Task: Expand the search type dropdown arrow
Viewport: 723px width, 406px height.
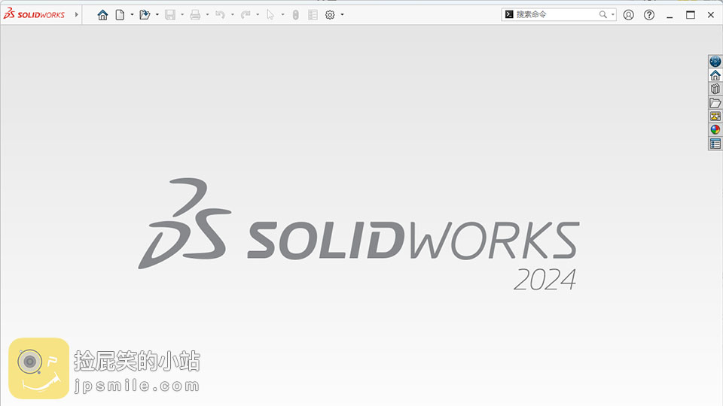Action: click(x=612, y=14)
